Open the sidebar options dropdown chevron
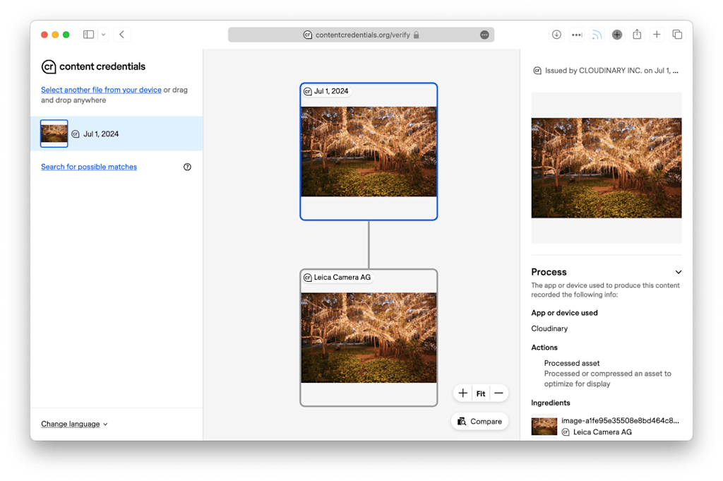 coord(103,35)
